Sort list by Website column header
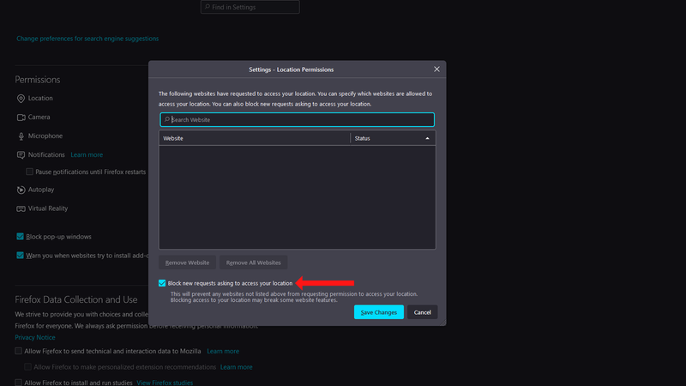 pyautogui.click(x=254, y=138)
